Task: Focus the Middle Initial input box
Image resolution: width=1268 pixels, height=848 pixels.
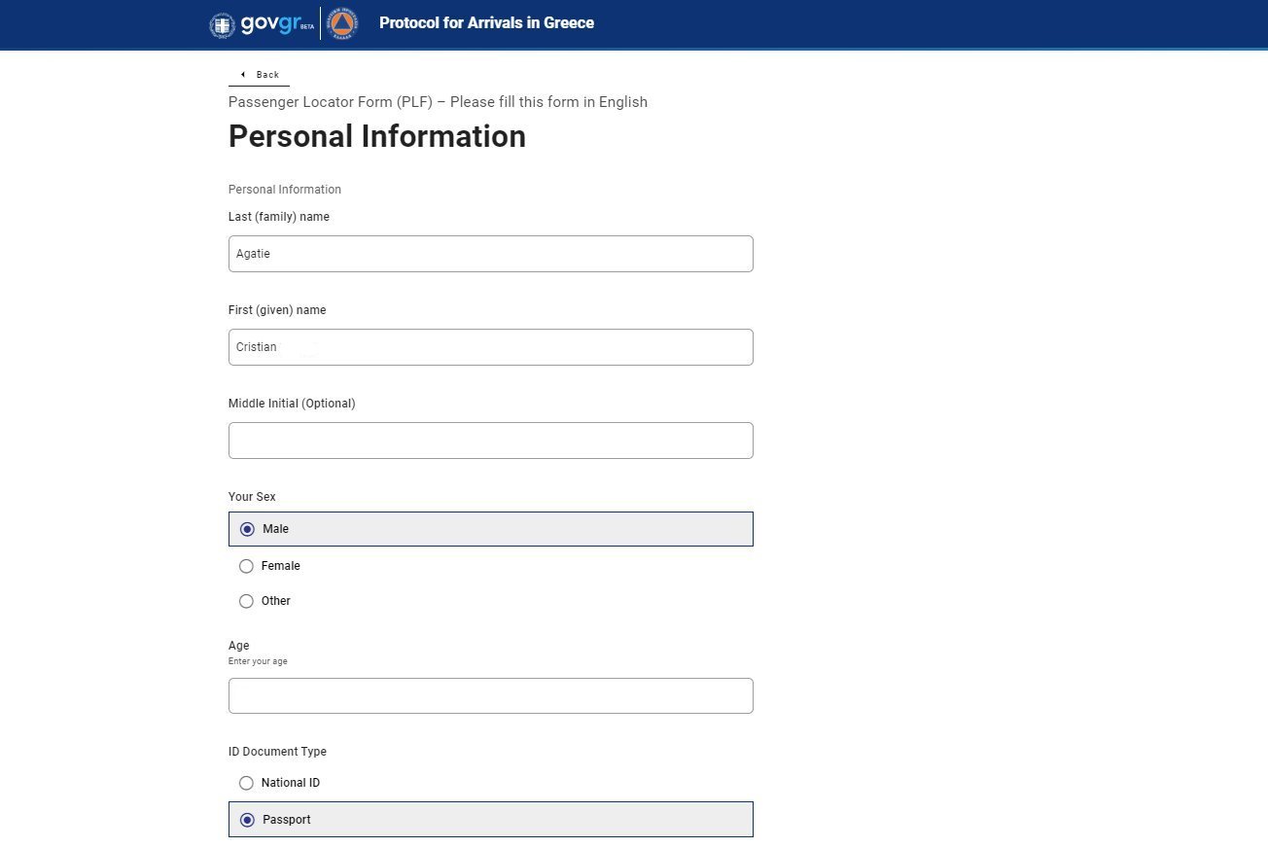Action: point(490,441)
